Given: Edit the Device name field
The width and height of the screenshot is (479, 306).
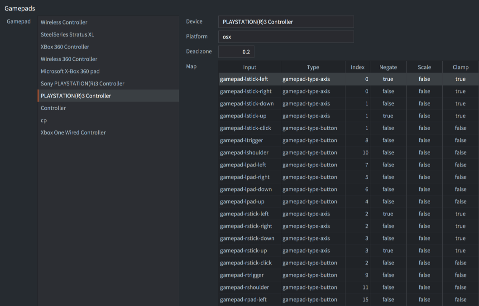Looking at the screenshot, I should [286, 21].
